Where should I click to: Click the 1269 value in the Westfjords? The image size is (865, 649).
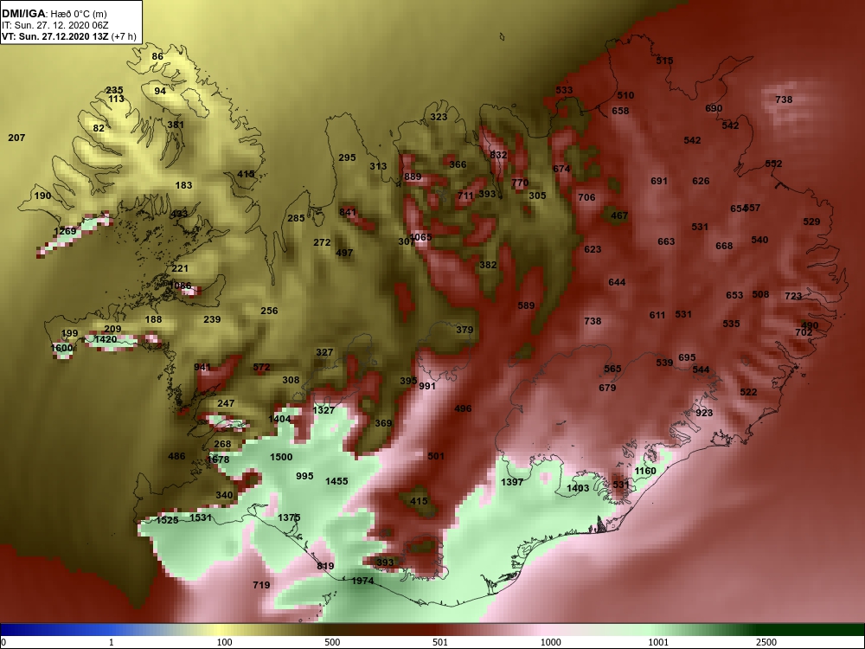[x=65, y=231]
